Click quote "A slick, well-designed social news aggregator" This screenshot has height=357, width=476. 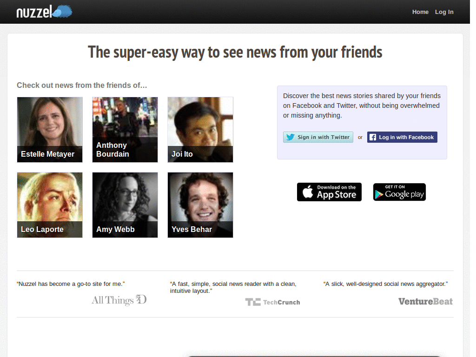click(385, 284)
